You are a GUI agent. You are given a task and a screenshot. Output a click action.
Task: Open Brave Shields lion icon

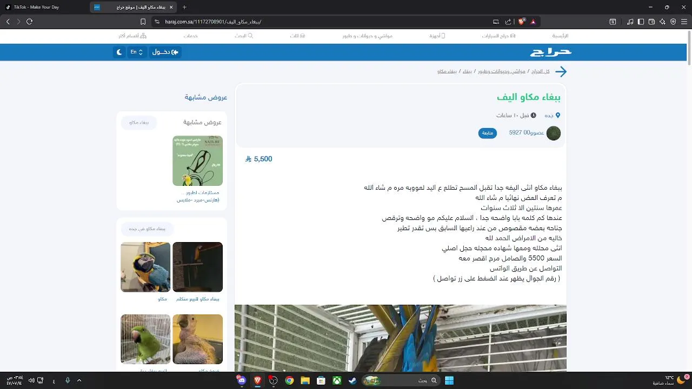[521, 22]
